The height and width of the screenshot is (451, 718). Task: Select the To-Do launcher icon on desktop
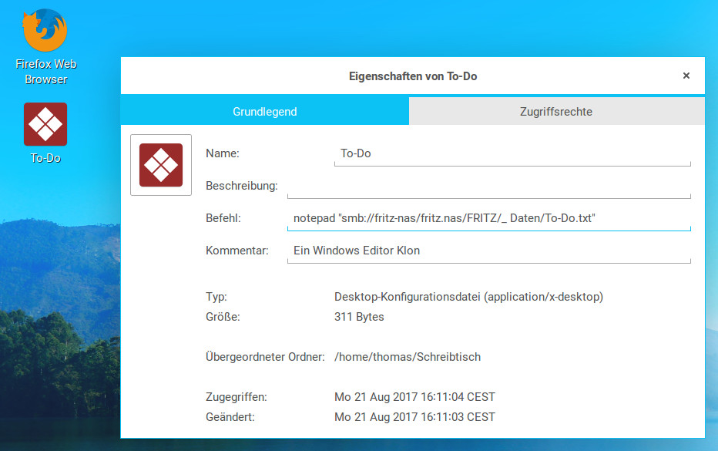click(45, 124)
